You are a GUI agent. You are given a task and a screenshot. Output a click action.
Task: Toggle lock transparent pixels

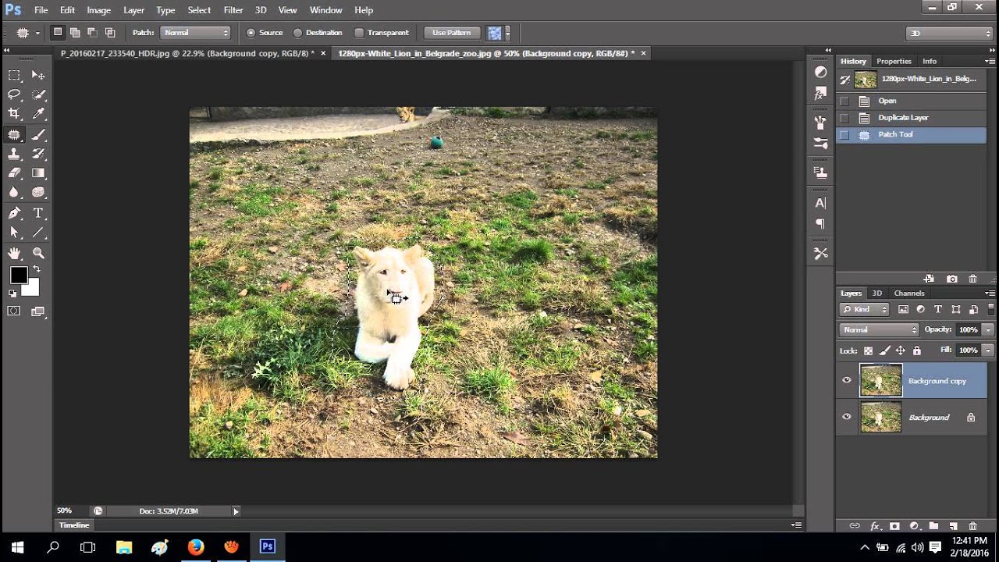[868, 350]
